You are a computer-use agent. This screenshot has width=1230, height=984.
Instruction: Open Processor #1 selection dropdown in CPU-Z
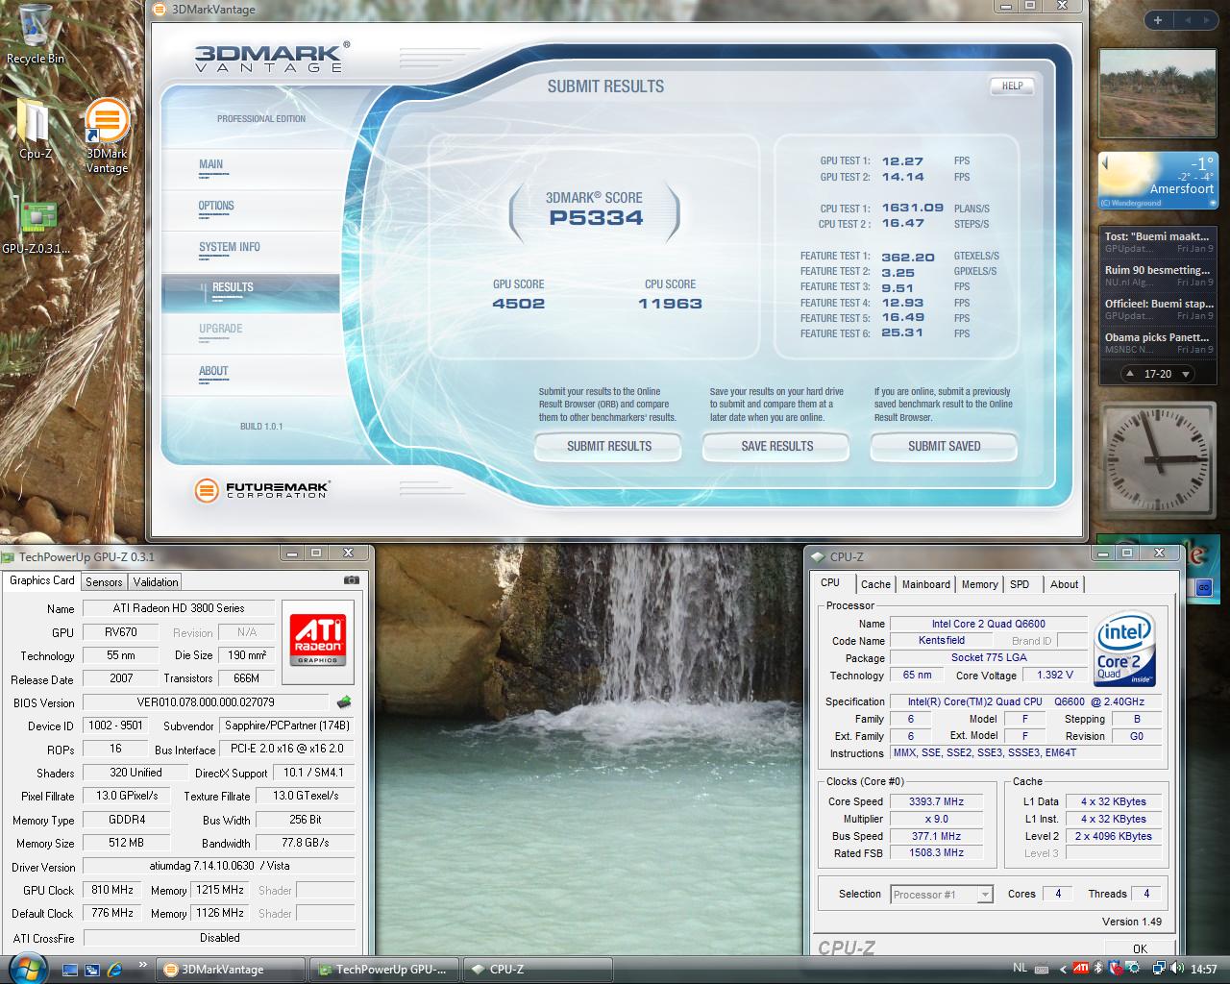pos(941,895)
